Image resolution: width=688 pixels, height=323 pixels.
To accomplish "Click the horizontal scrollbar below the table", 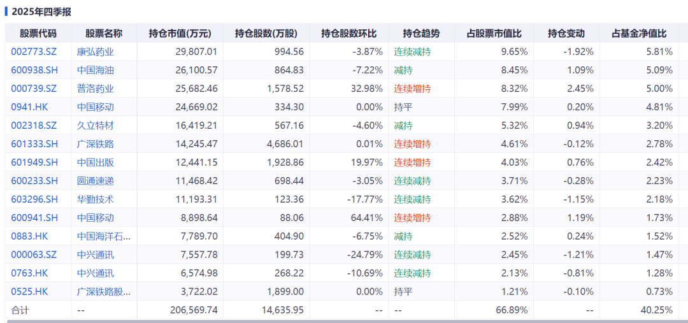I will coord(344,321).
